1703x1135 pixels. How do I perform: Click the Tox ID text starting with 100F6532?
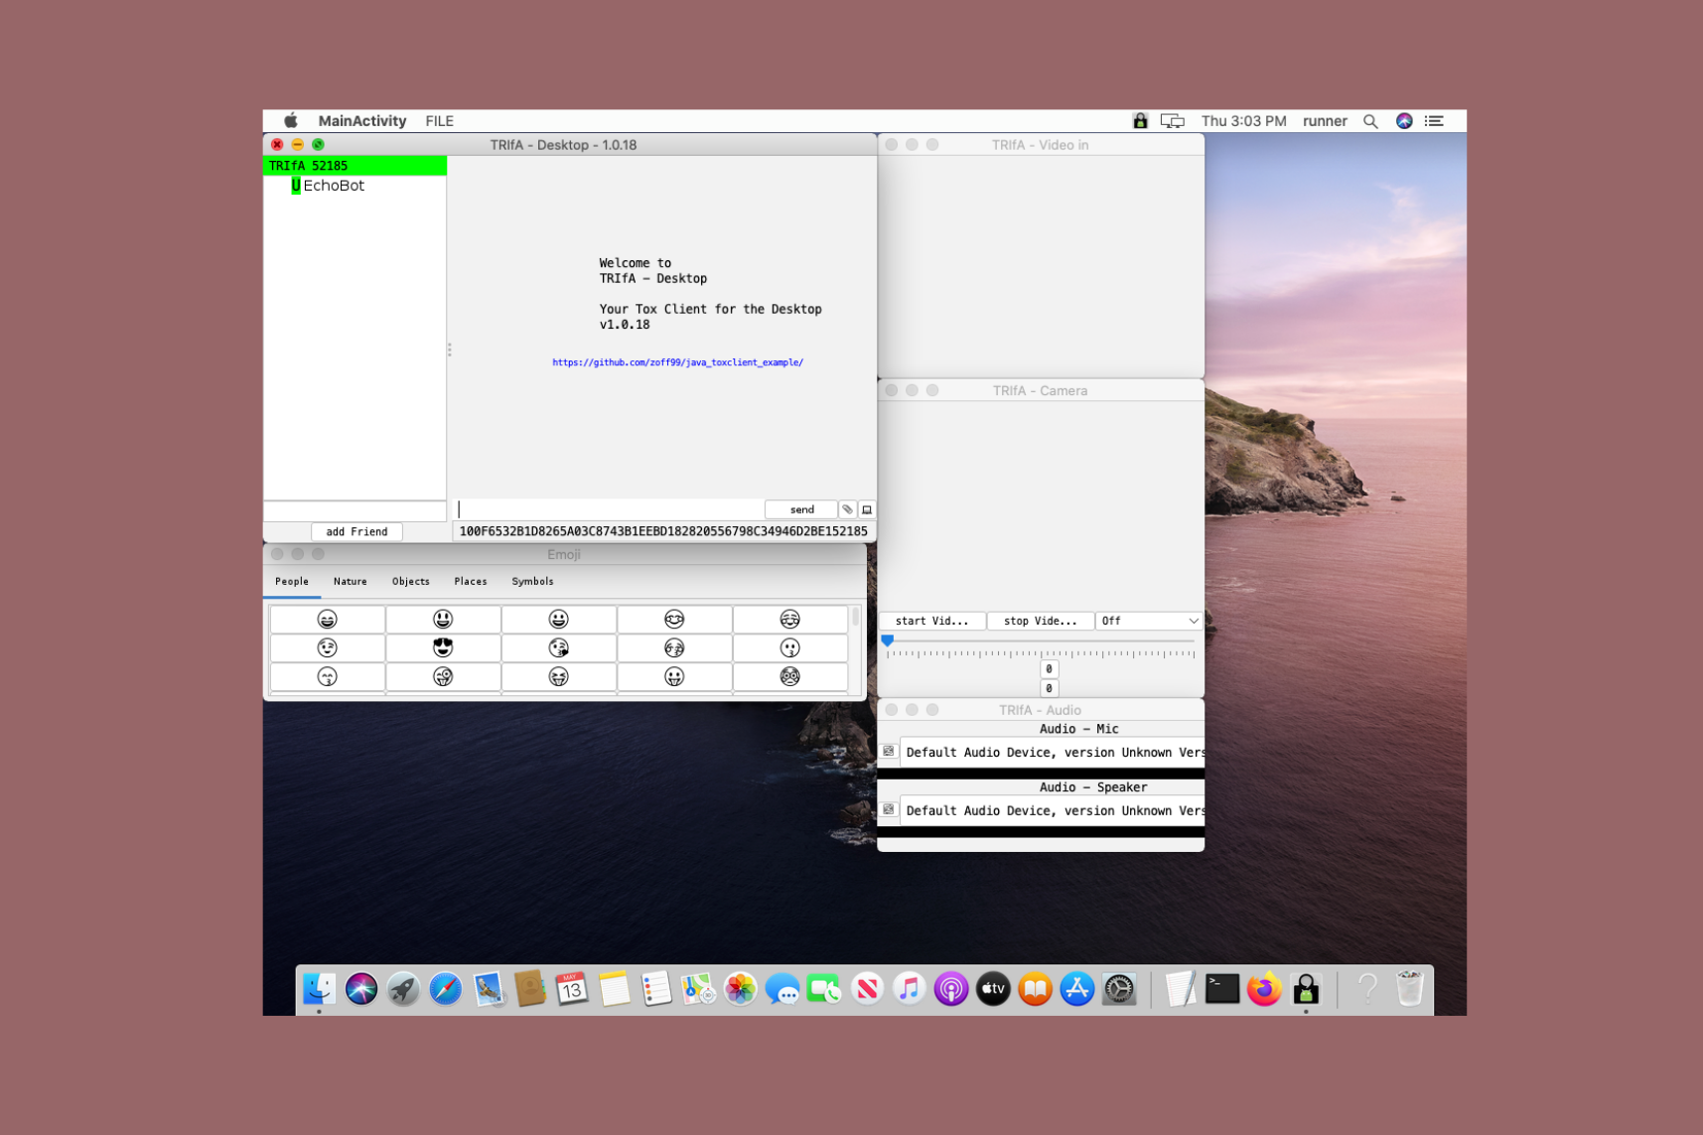(x=663, y=532)
